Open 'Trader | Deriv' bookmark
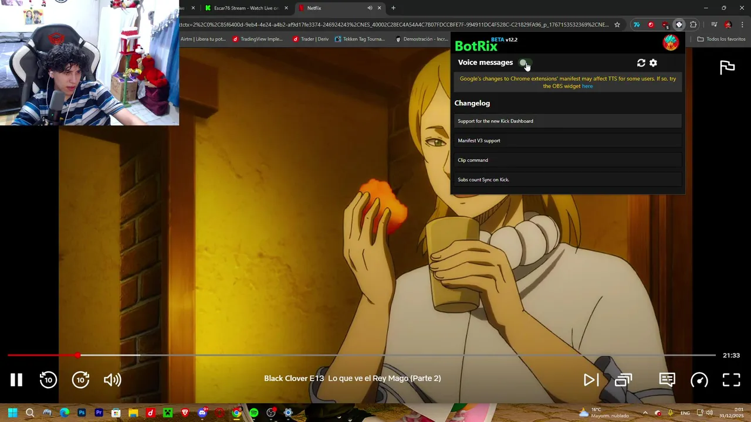The height and width of the screenshot is (422, 751). click(310, 39)
